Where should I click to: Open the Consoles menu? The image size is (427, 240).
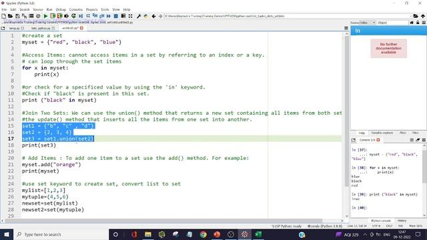coord(75,9)
